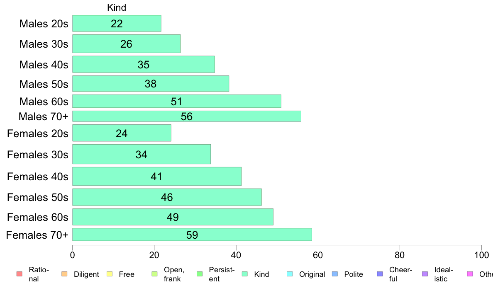Click the Open, frank legend swatch
This screenshot has height=305, width=493.
click(154, 274)
